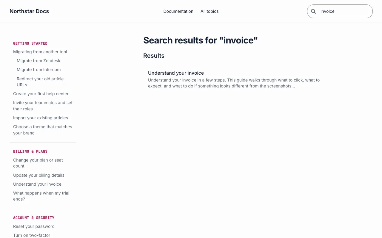This screenshot has height=238, width=382.
Task: Open "Change your plan or seat count"
Action: [38, 163]
